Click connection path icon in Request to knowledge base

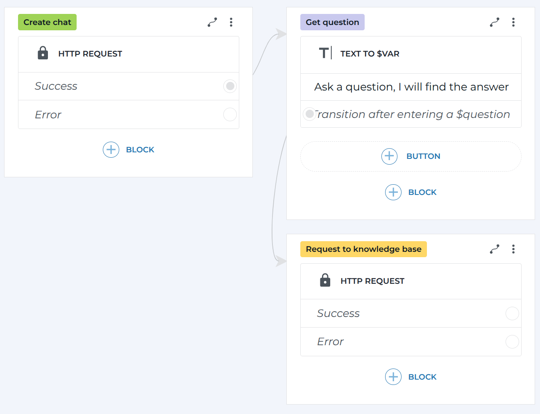click(495, 249)
